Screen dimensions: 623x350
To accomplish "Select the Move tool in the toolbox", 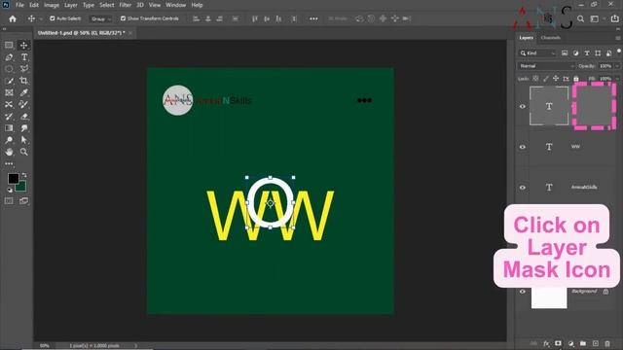I will pyautogui.click(x=23, y=46).
